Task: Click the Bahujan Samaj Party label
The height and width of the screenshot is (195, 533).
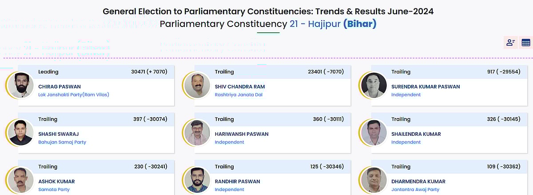Action: click(62, 142)
